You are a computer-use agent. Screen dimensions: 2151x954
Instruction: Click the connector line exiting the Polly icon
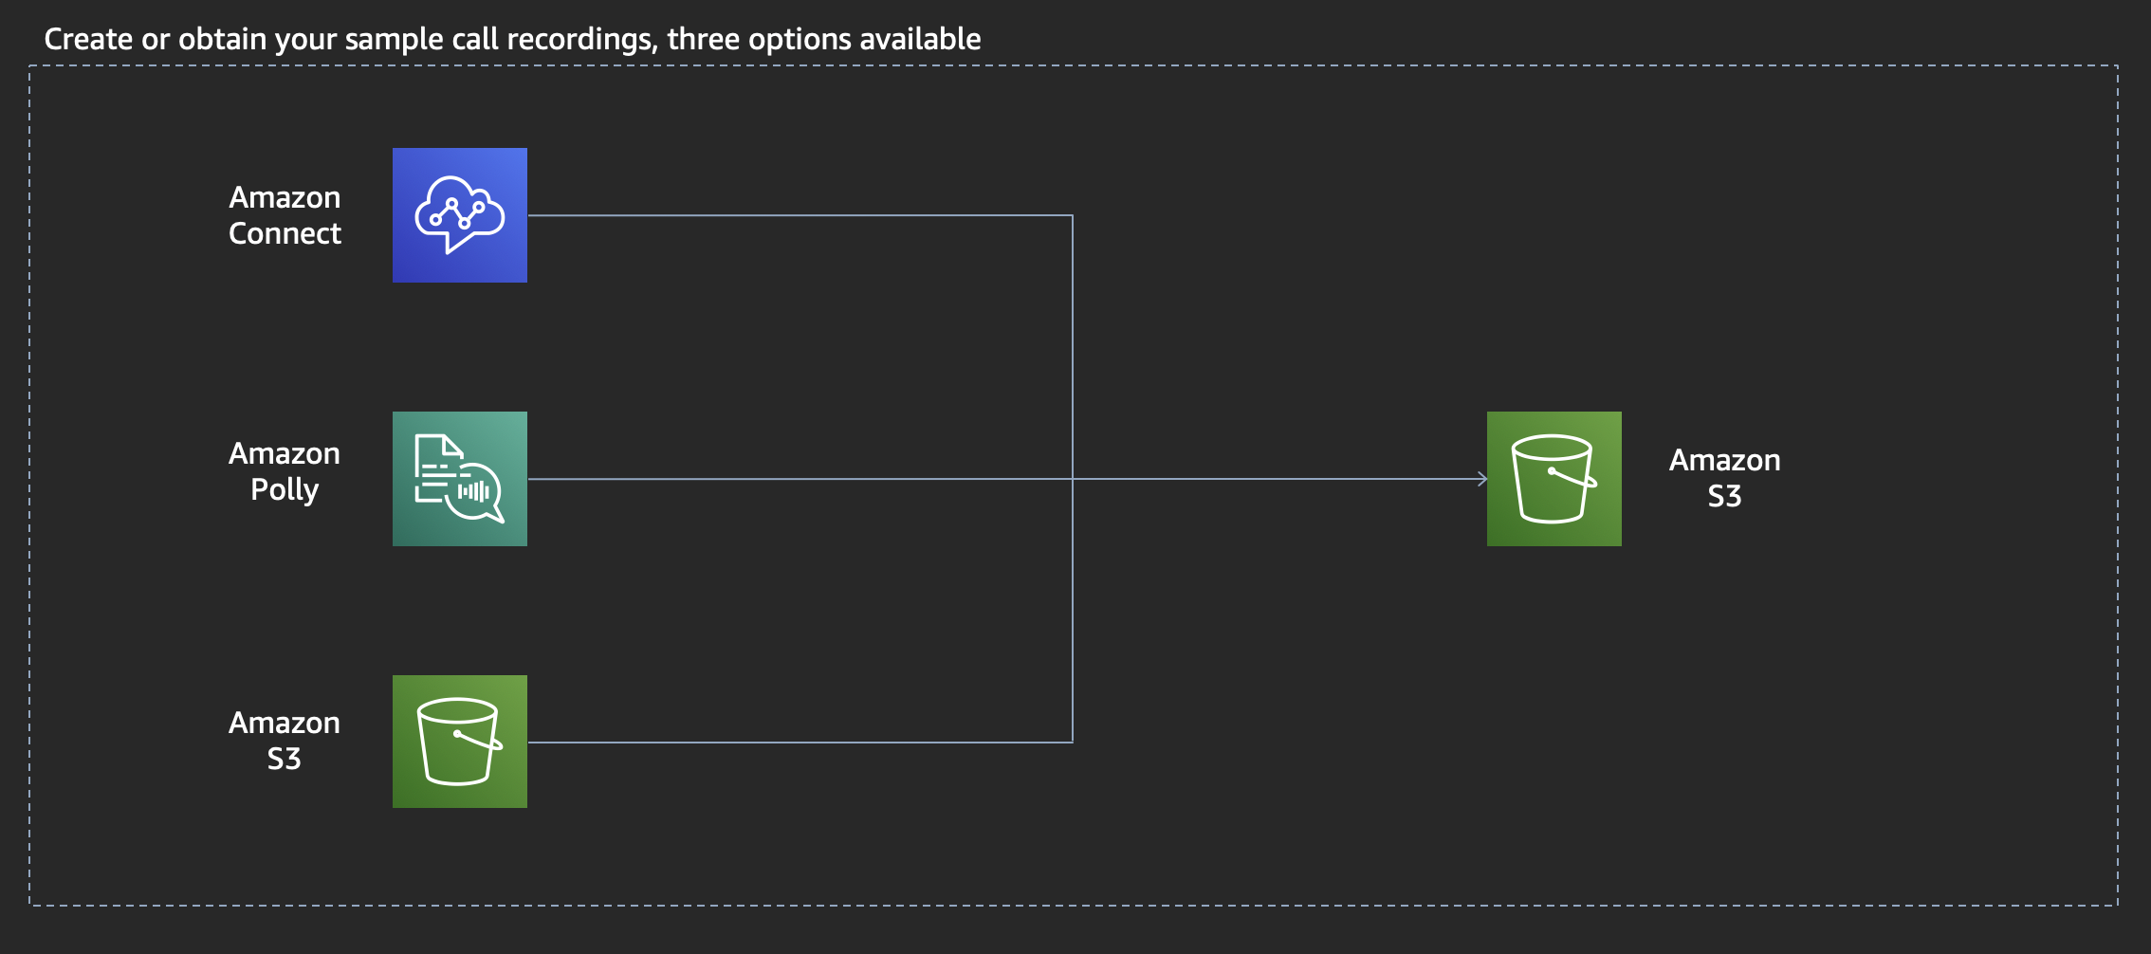(797, 479)
